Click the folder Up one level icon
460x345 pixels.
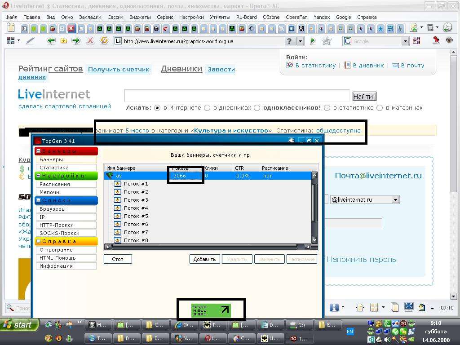pos(64,41)
